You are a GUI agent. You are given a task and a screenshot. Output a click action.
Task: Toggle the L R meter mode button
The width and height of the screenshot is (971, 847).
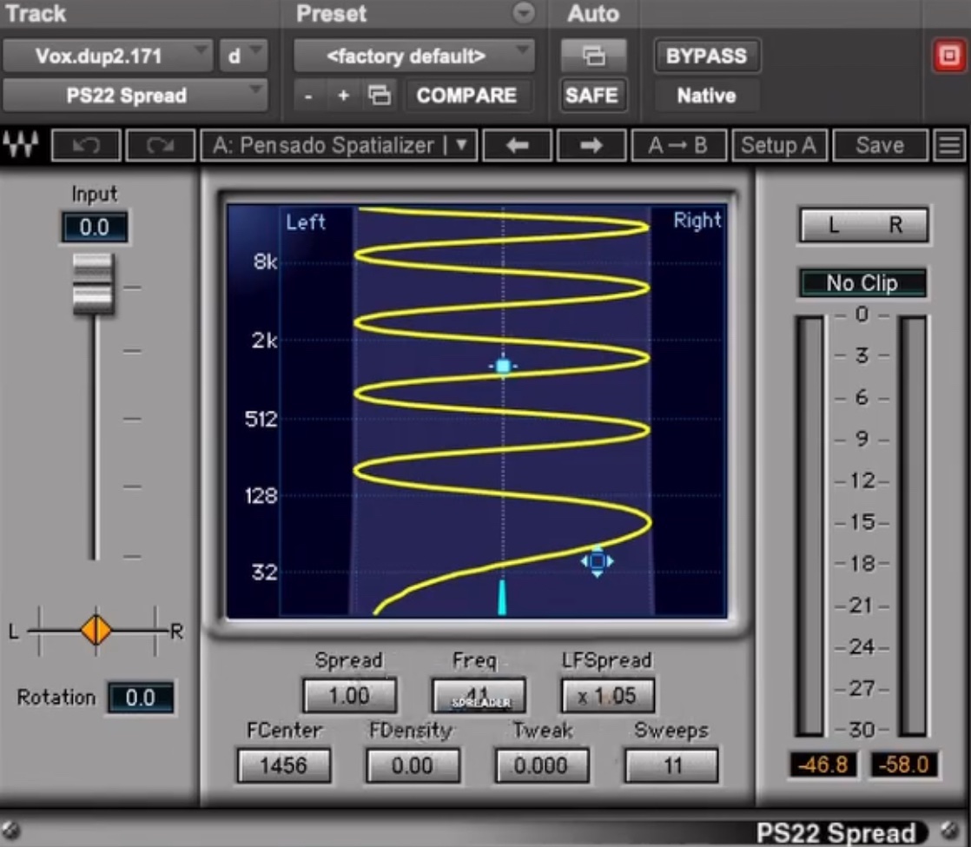864,225
